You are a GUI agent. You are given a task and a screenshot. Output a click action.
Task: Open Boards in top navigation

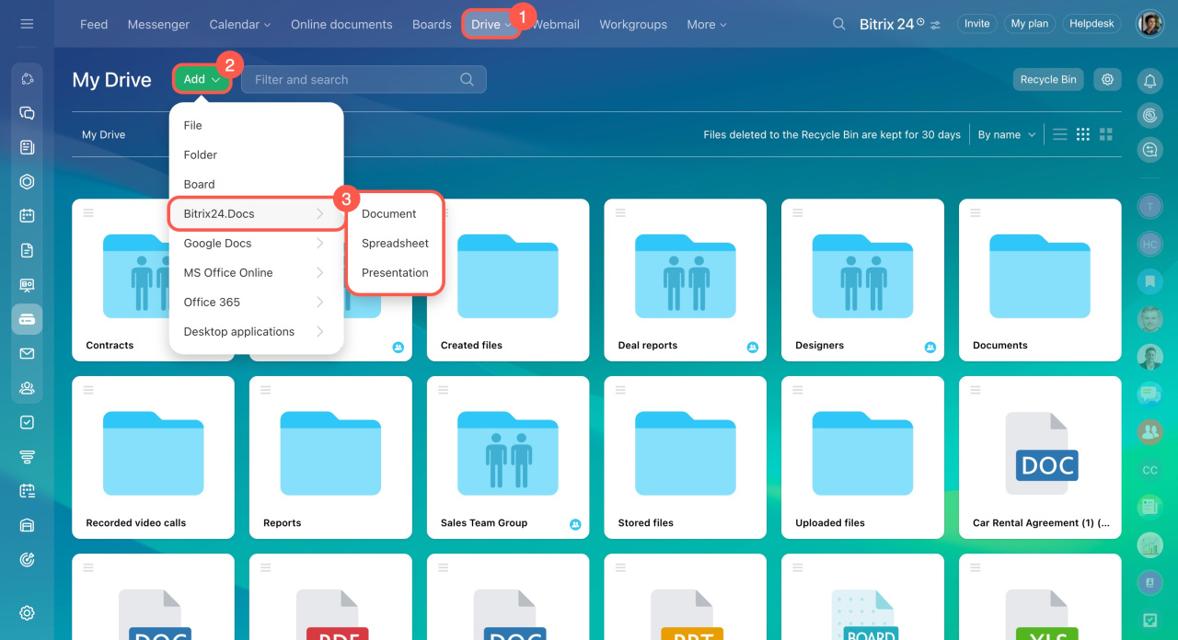pos(432,25)
